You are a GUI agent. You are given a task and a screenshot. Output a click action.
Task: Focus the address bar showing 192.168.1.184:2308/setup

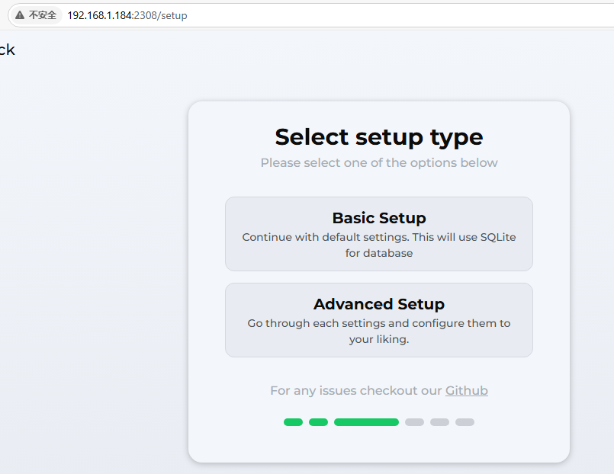[x=311, y=15]
